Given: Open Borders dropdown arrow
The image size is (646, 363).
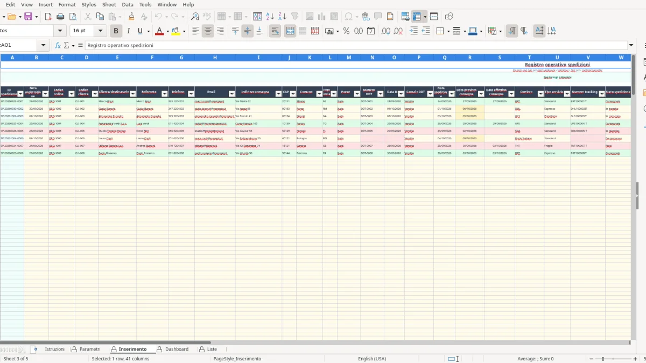Looking at the screenshot, I should pyautogui.click(x=447, y=31).
